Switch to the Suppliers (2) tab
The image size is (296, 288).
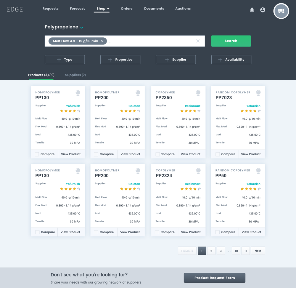pos(75,75)
